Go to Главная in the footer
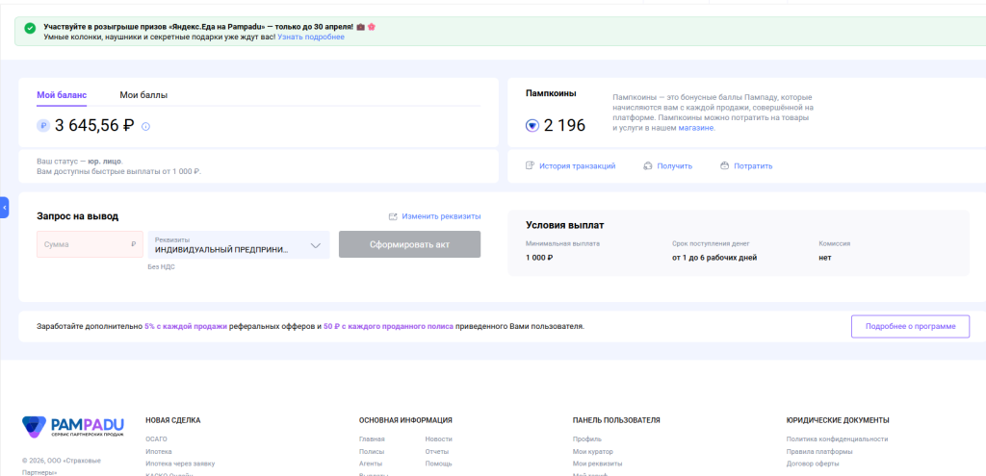 point(372,438)
